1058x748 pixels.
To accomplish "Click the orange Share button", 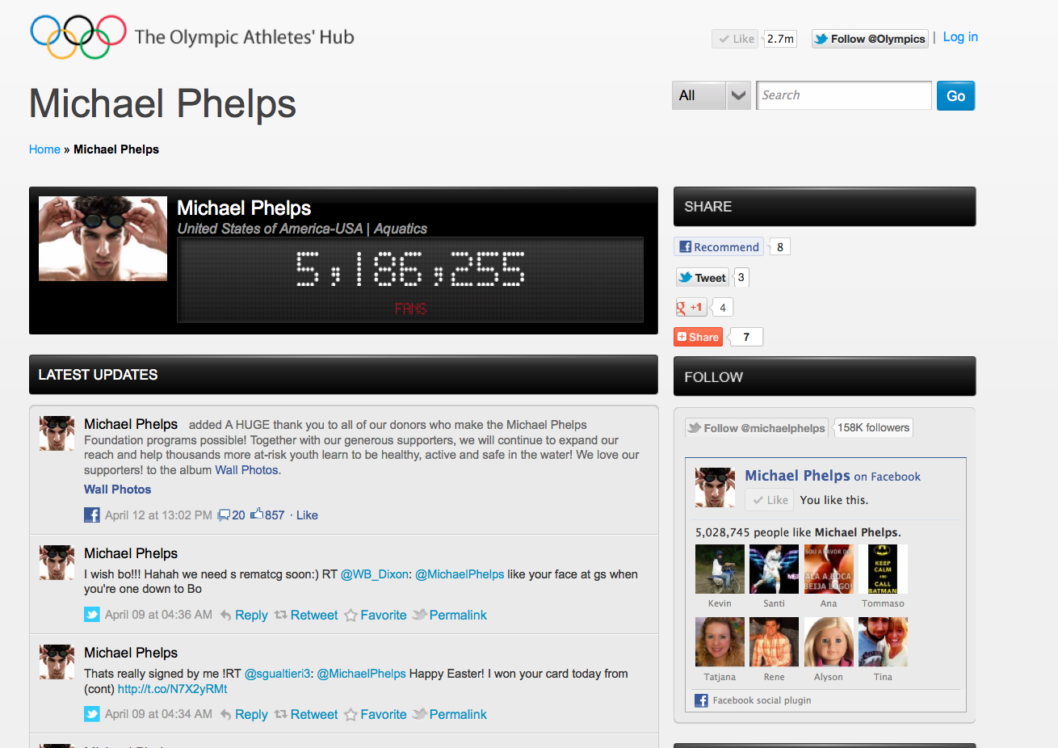I will [698, 337].
